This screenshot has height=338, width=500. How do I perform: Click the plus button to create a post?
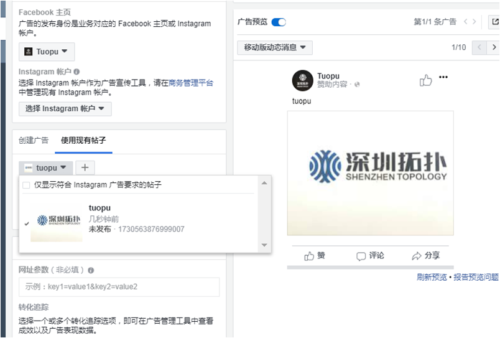tap(85, 167)
